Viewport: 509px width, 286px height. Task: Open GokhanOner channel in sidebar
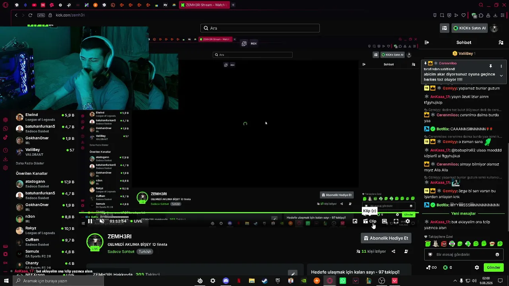(45, 140)
